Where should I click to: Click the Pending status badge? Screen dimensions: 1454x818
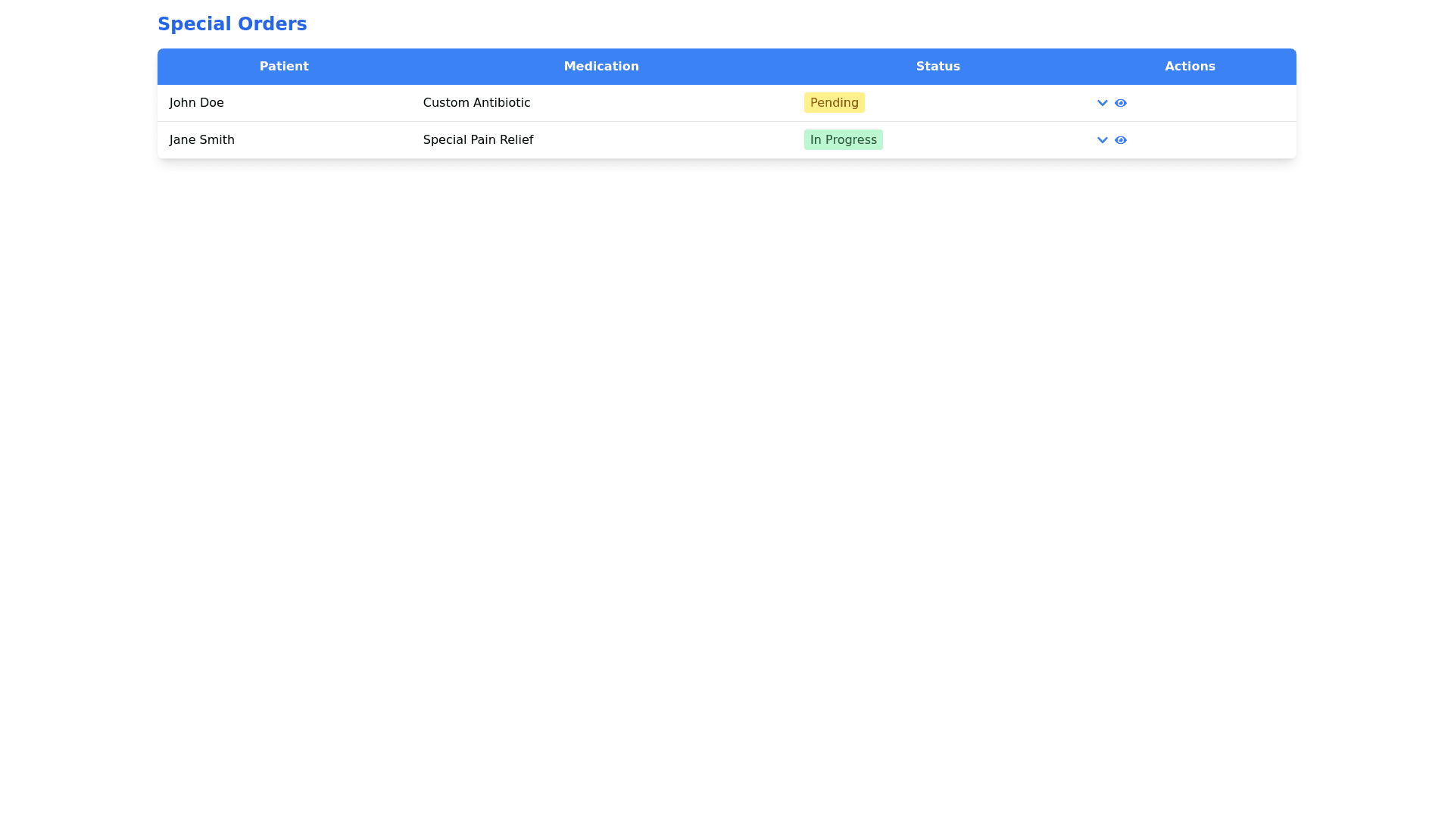point(834,103)
